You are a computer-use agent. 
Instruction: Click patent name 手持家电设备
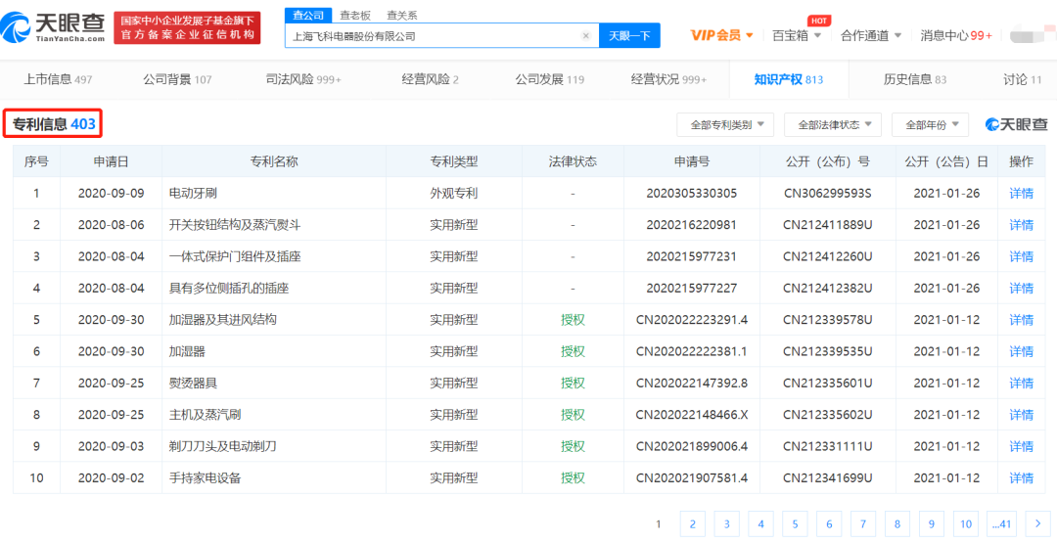(205, 478)
